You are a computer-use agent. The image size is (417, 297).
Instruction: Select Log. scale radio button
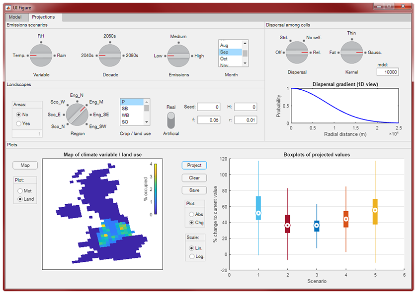coord(191,257)
